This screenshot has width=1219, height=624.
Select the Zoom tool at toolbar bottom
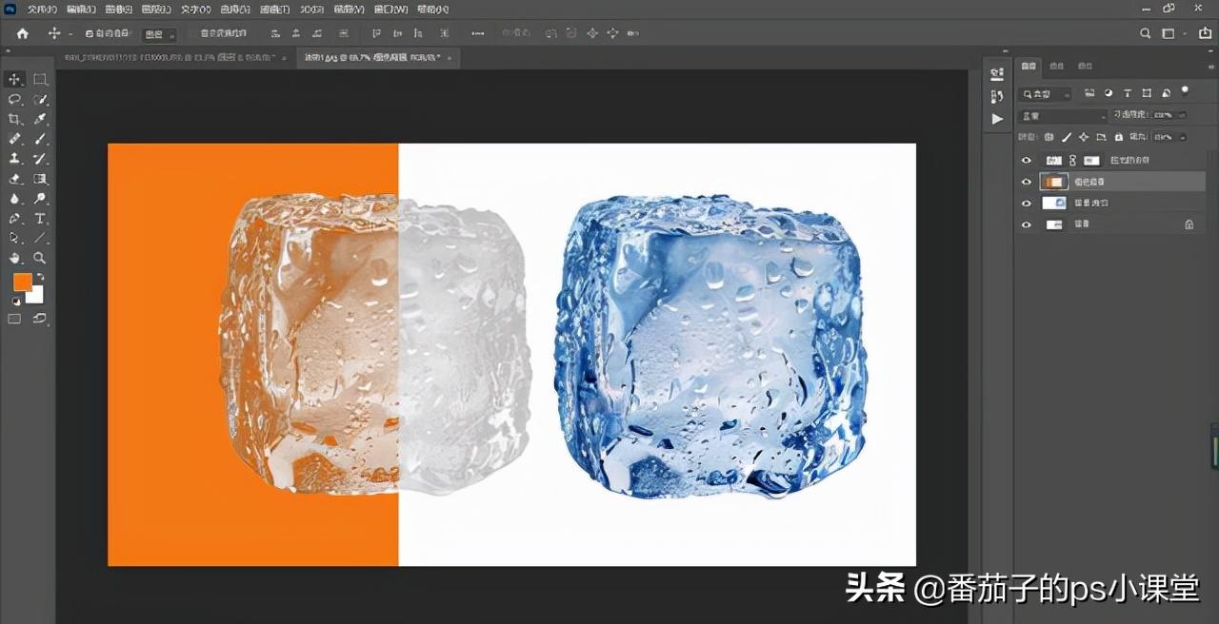point(40,257)
